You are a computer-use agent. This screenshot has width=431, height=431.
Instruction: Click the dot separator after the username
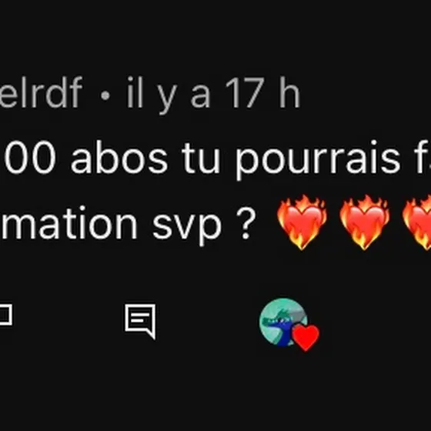tap(105, 96)
